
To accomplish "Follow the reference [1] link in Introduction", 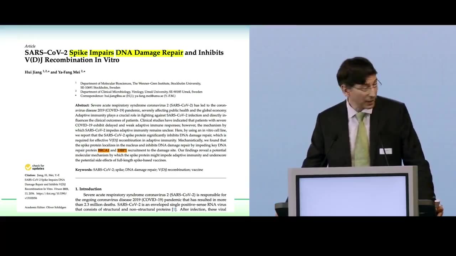I will (174, 209).
